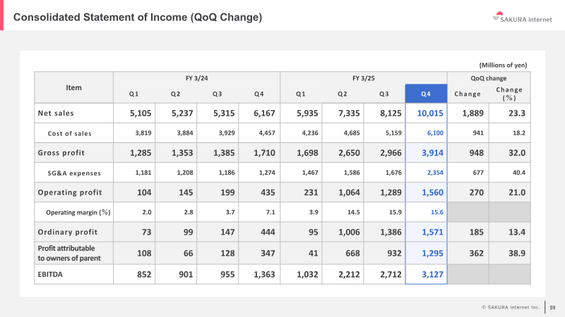The height and width of the screenshot is (317, 565).
Task: Select Operating margin Q4 value 15.6
Action: tap(437, 212)
